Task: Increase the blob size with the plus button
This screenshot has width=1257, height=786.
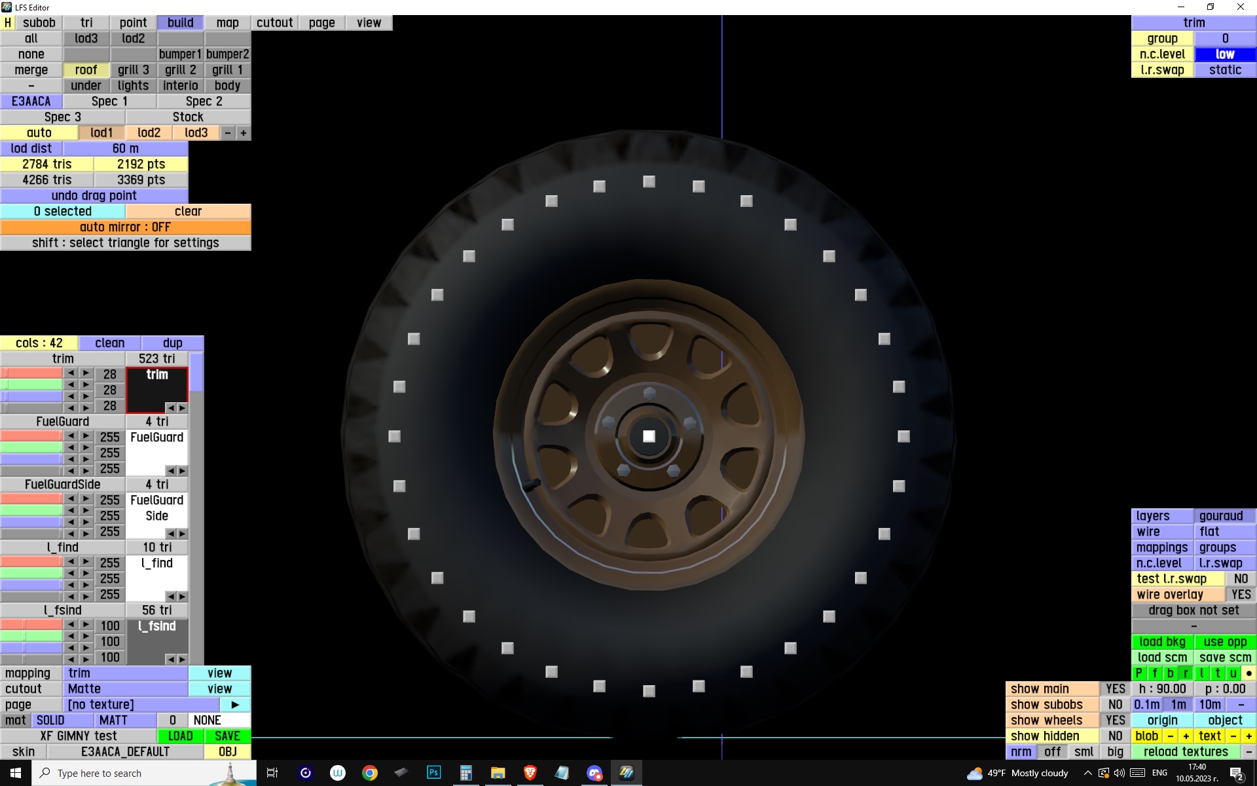Action: [x=1186, y=736]
